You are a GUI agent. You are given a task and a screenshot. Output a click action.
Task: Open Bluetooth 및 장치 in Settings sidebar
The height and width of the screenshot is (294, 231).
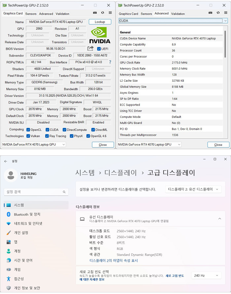(x=27, y=214)
